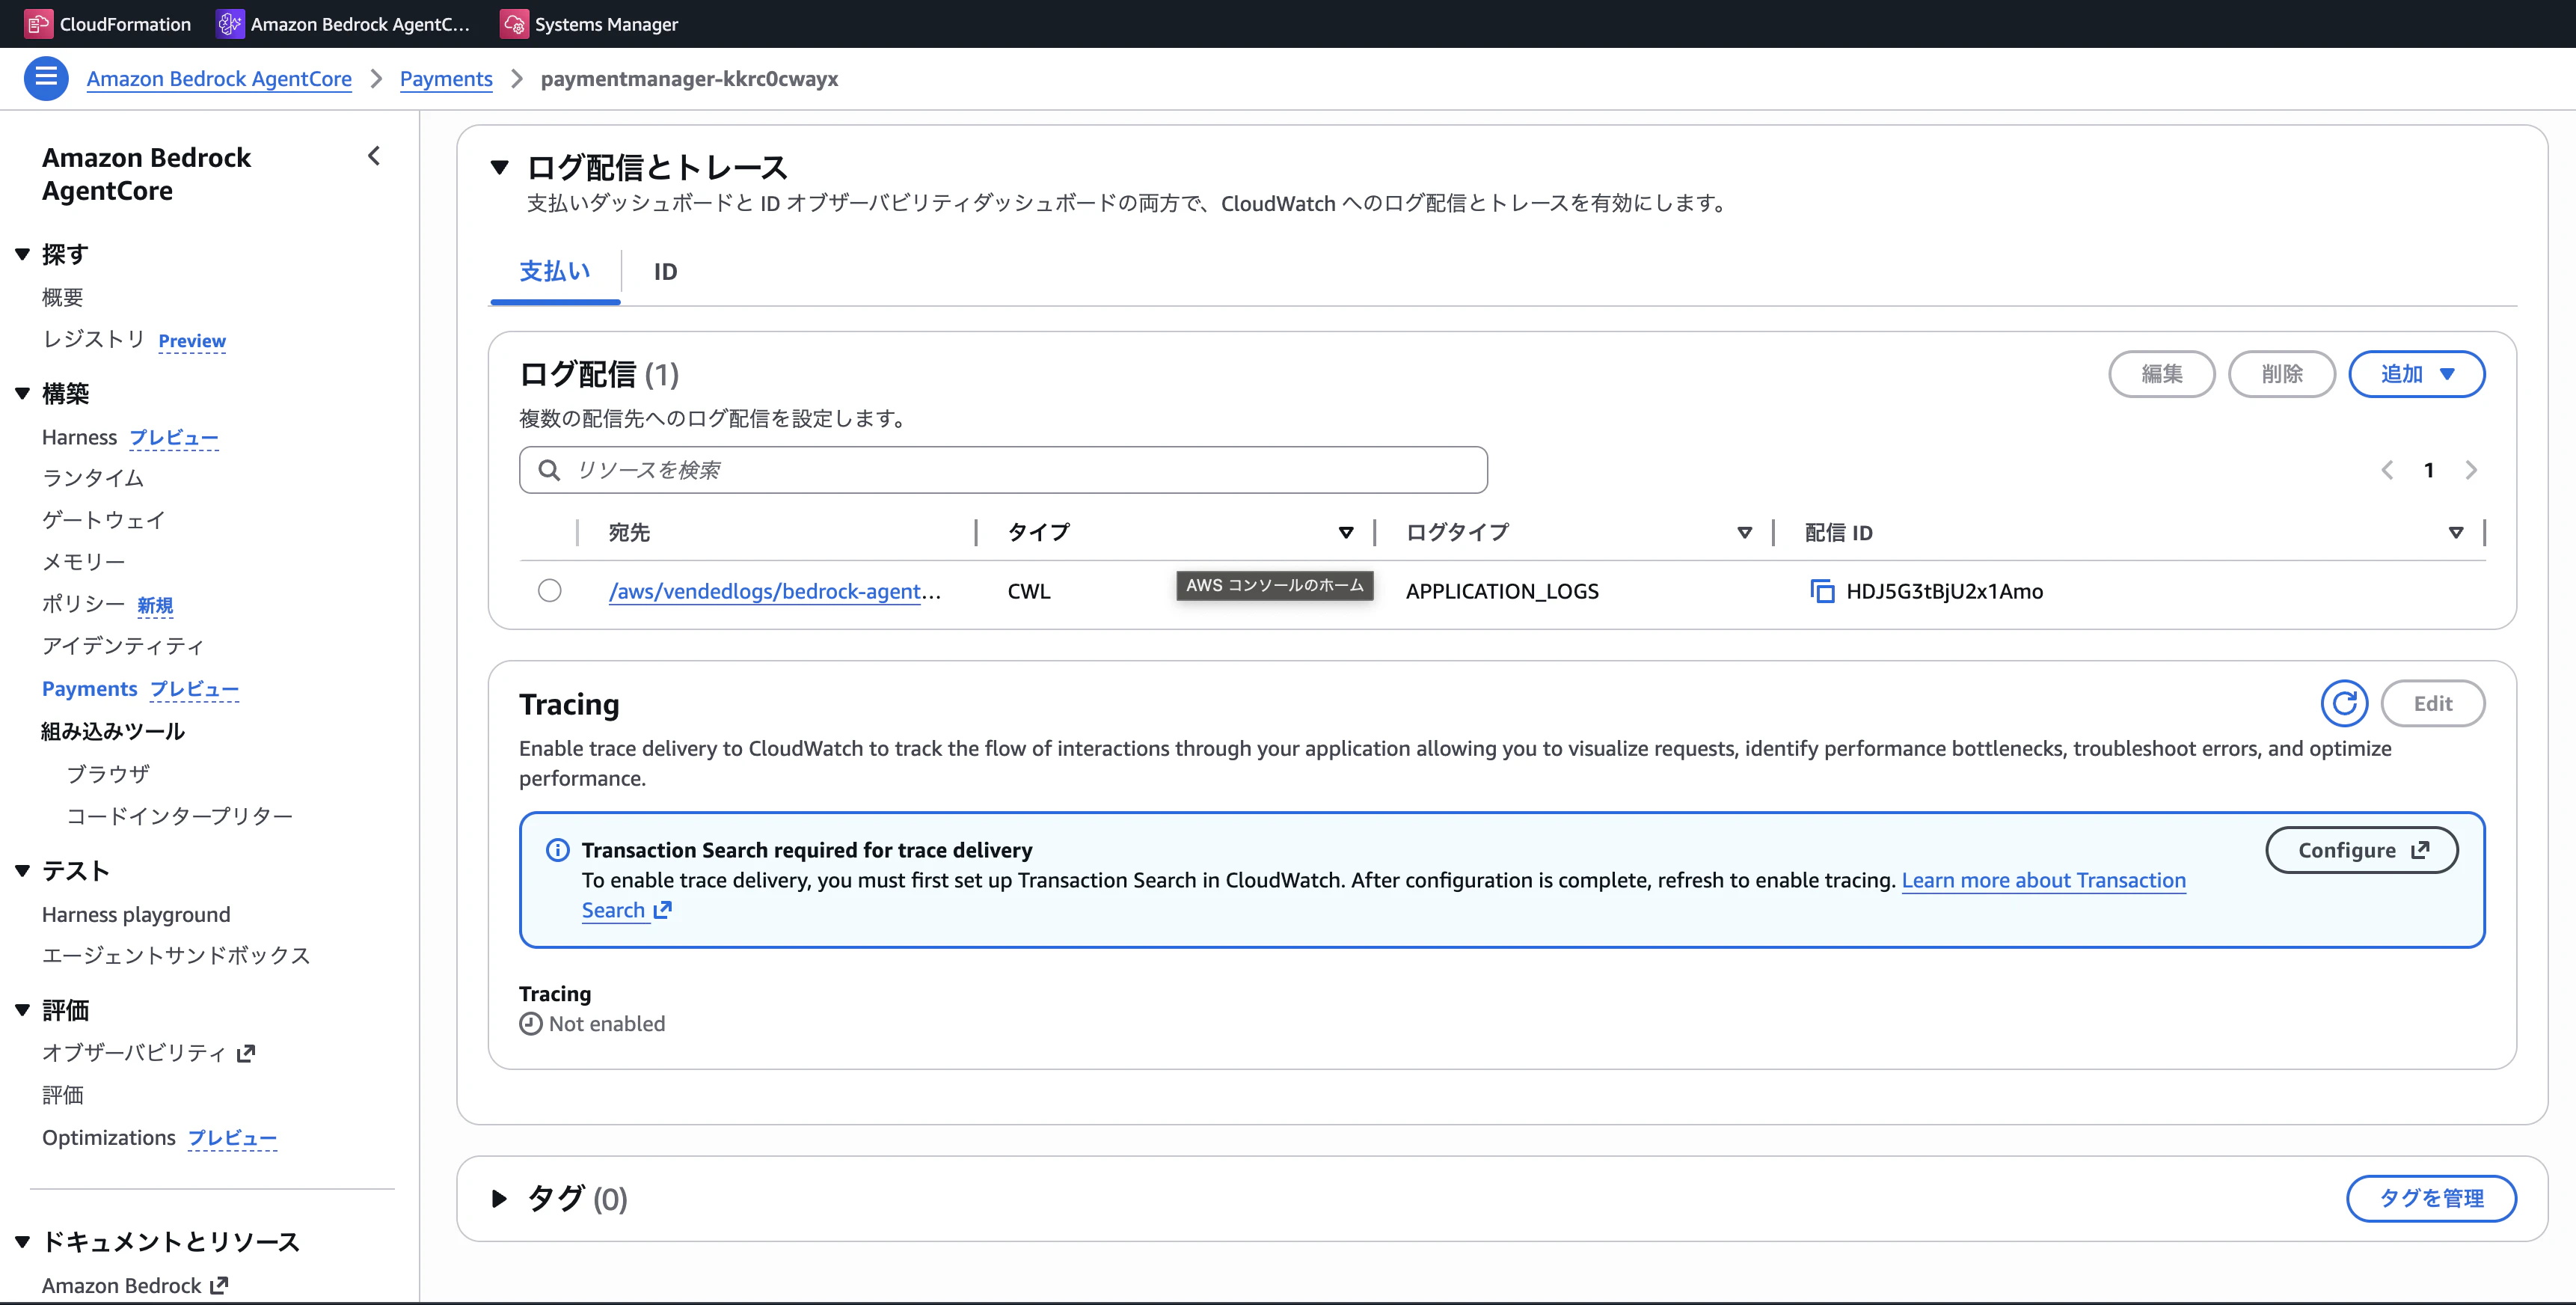Click the Edit button in Tracing
Viewport: 2576px width, 1305px height.
click(2433, 703)
